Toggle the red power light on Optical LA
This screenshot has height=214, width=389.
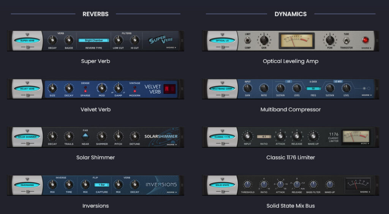[x=366, y=40]
